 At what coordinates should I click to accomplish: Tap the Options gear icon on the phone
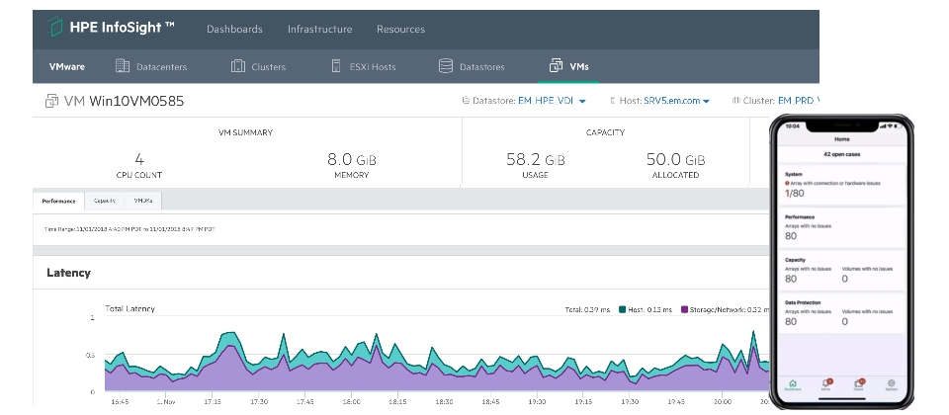(891, 382)
